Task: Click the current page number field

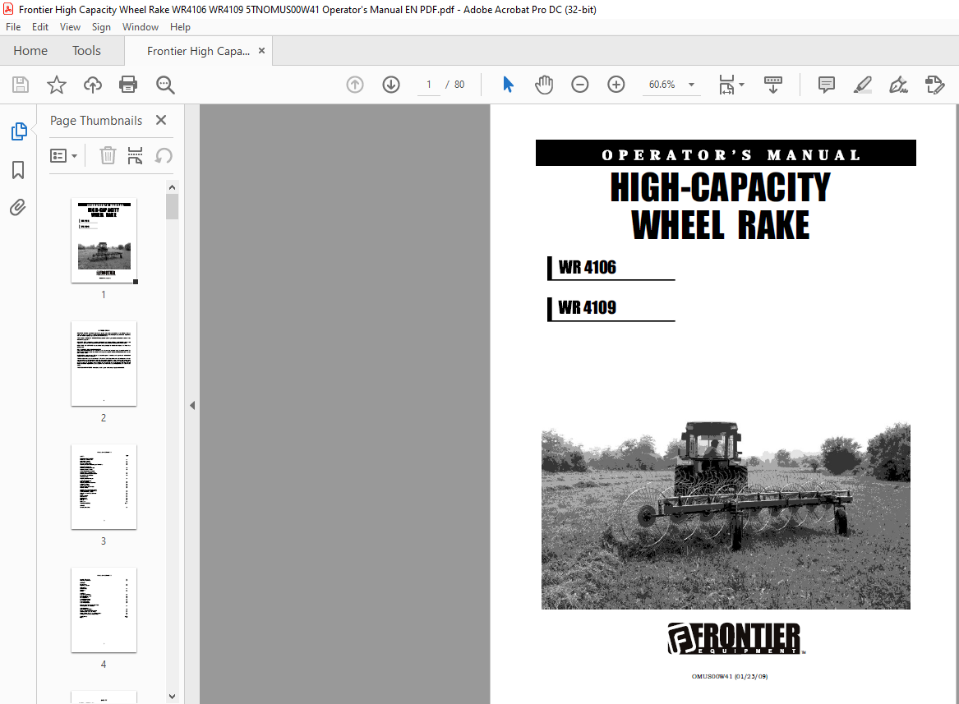Action: click(x=429, y=85)
